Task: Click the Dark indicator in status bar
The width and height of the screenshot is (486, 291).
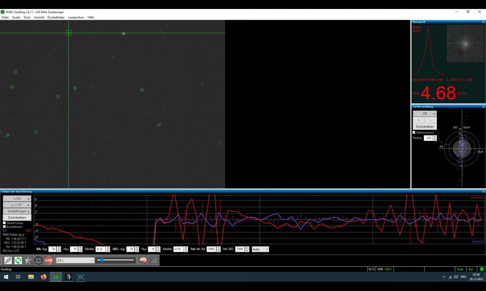Action: click(460, 269)
